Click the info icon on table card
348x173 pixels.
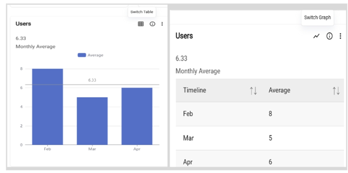(329, 36)
